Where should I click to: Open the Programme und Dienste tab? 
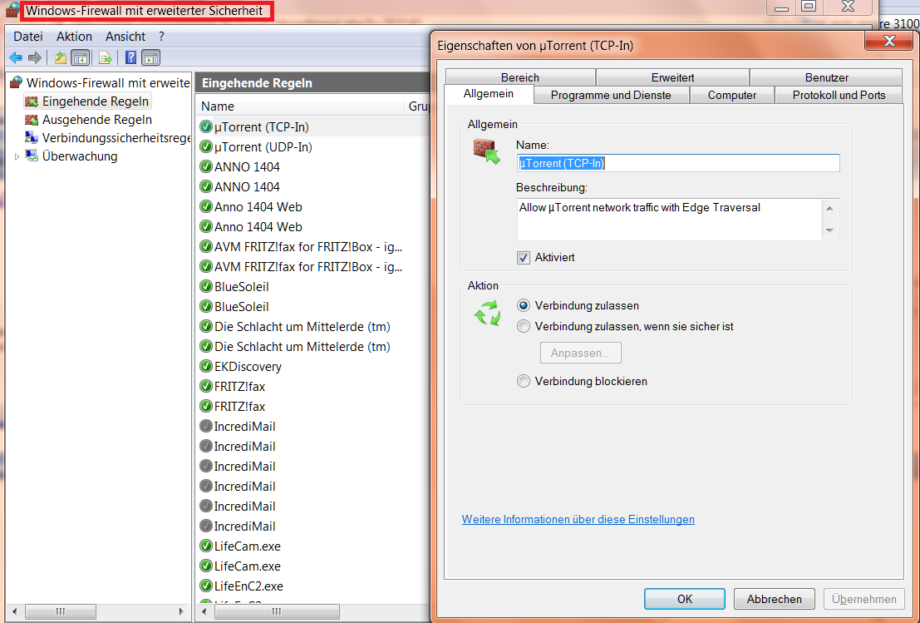(x=611, y=95)
